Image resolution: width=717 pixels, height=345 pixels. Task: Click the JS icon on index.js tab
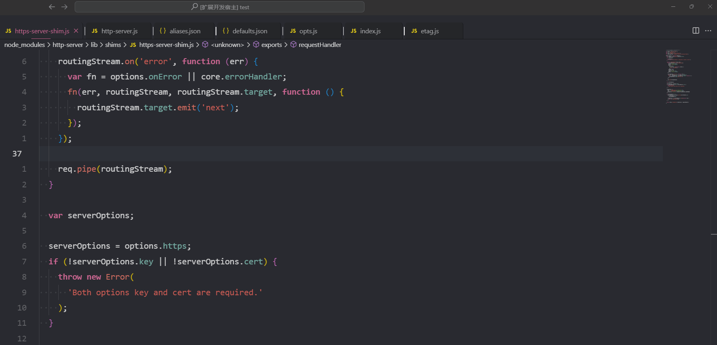(x=354, y=31)
